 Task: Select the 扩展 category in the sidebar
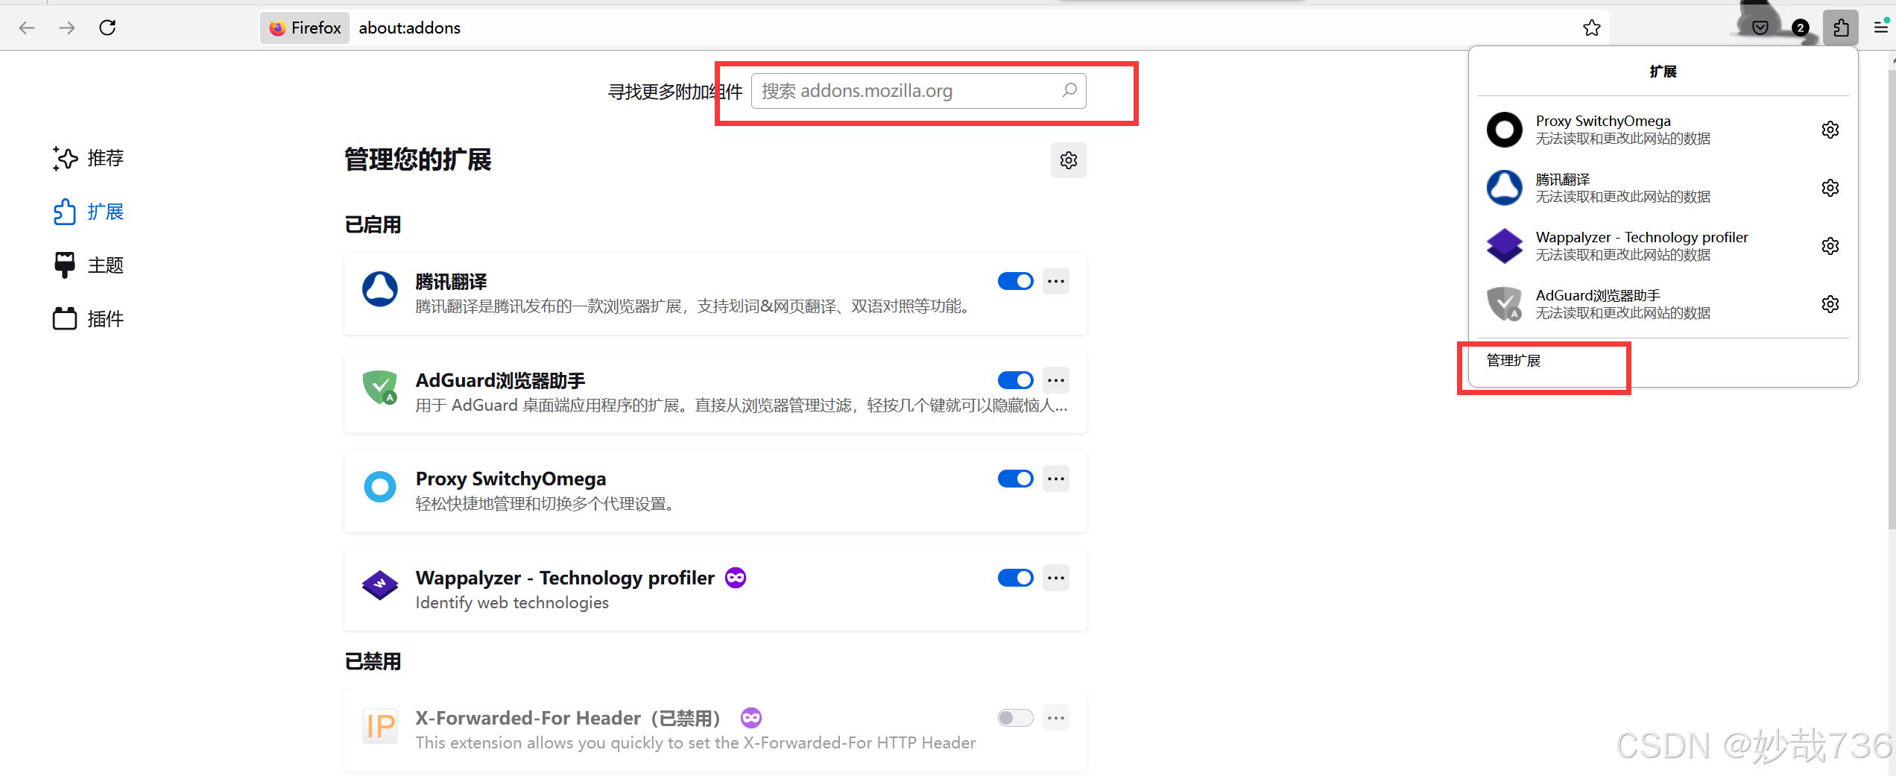tap(89, 212)
